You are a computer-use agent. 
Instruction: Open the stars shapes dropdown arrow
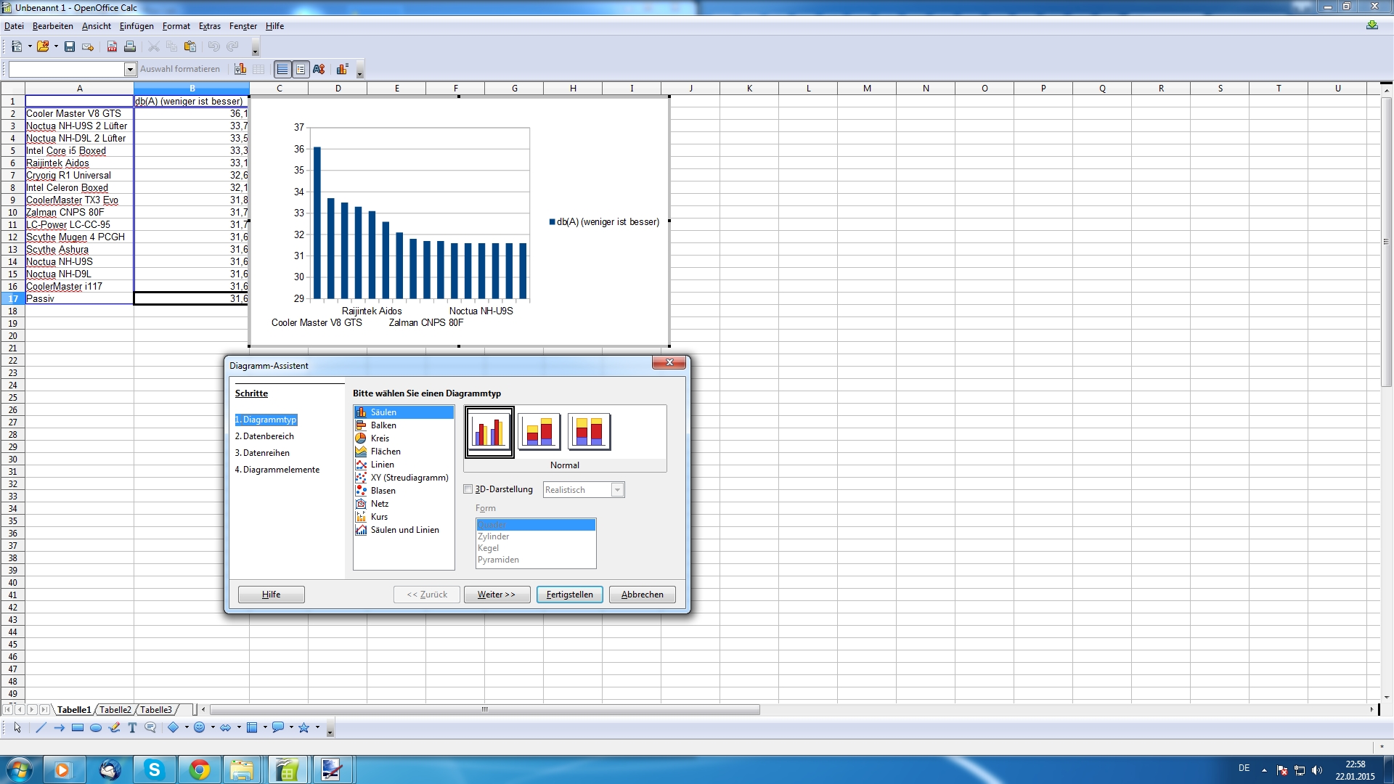click(317, 727)
